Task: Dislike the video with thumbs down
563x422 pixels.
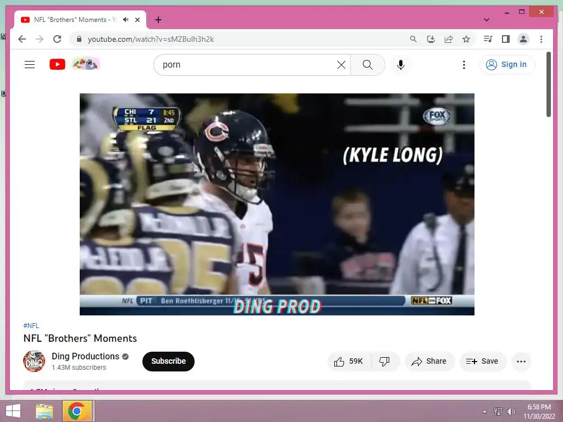Action: coord(384,362)
